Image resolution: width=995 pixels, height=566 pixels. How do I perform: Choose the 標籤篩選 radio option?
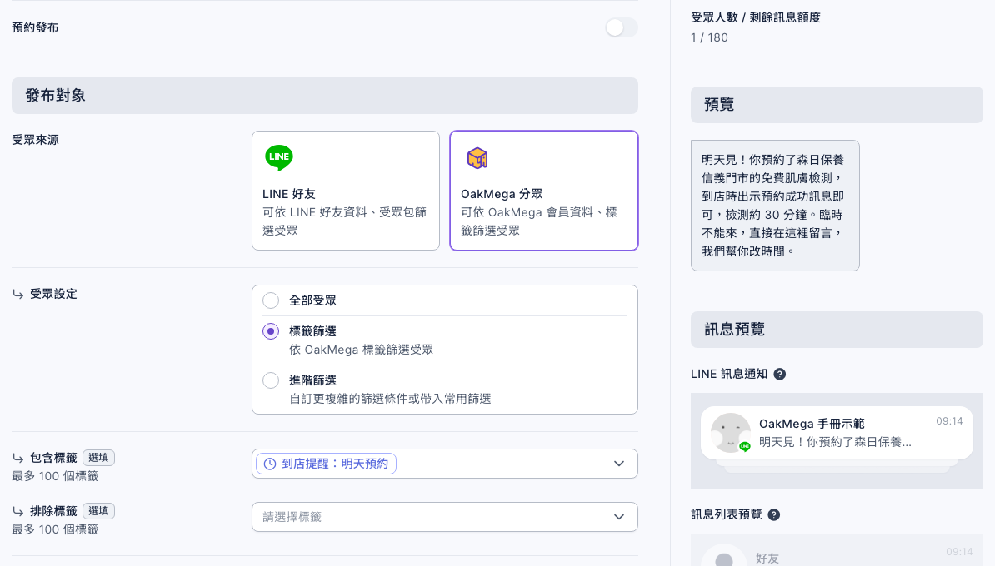271,330
